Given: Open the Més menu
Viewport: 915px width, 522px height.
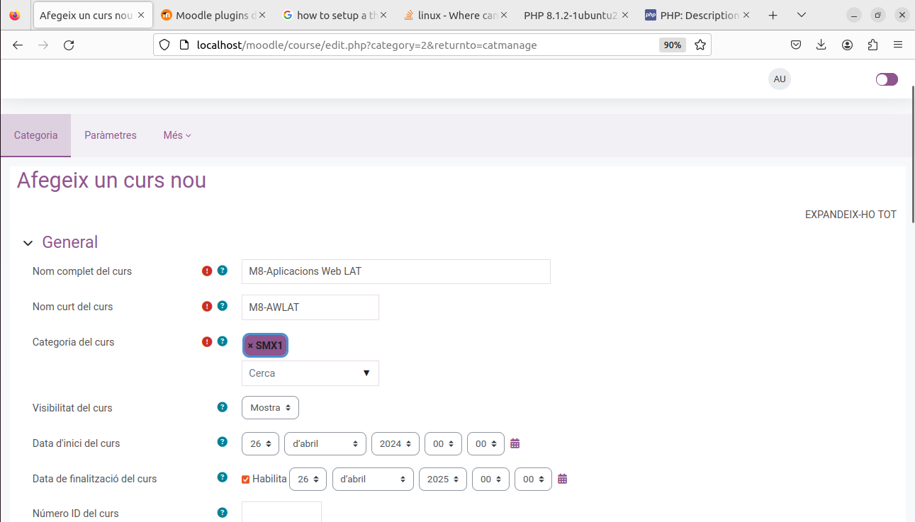Looking at the screenshot, I should pyautogui.click(x=177, y=135).
